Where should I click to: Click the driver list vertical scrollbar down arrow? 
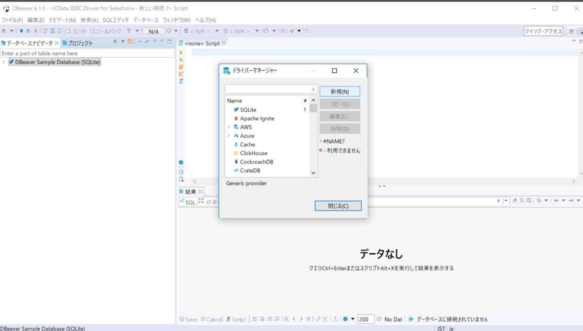tap(313, 172)
